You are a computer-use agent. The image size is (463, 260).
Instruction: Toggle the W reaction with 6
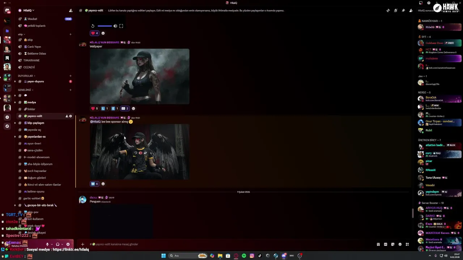(94, 184)
